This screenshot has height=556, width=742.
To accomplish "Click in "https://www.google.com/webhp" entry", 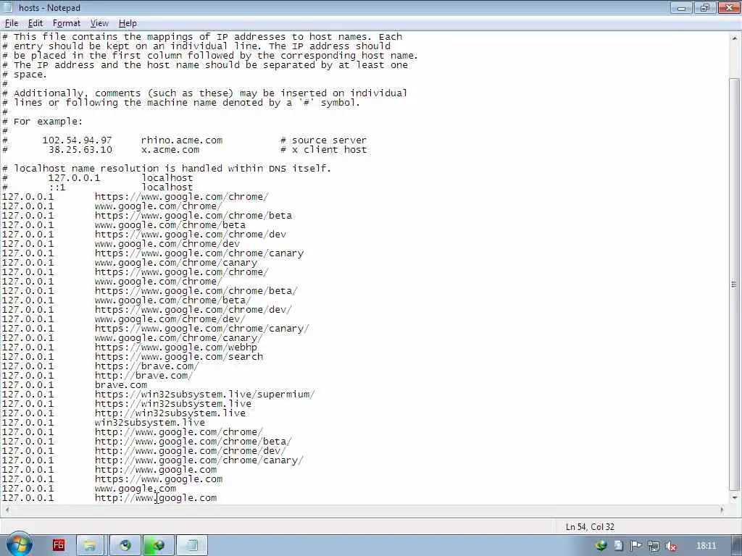I will tap(176, 347).
